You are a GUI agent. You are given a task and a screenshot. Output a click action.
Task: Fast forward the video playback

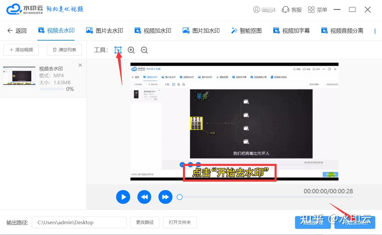pos(165,197)
